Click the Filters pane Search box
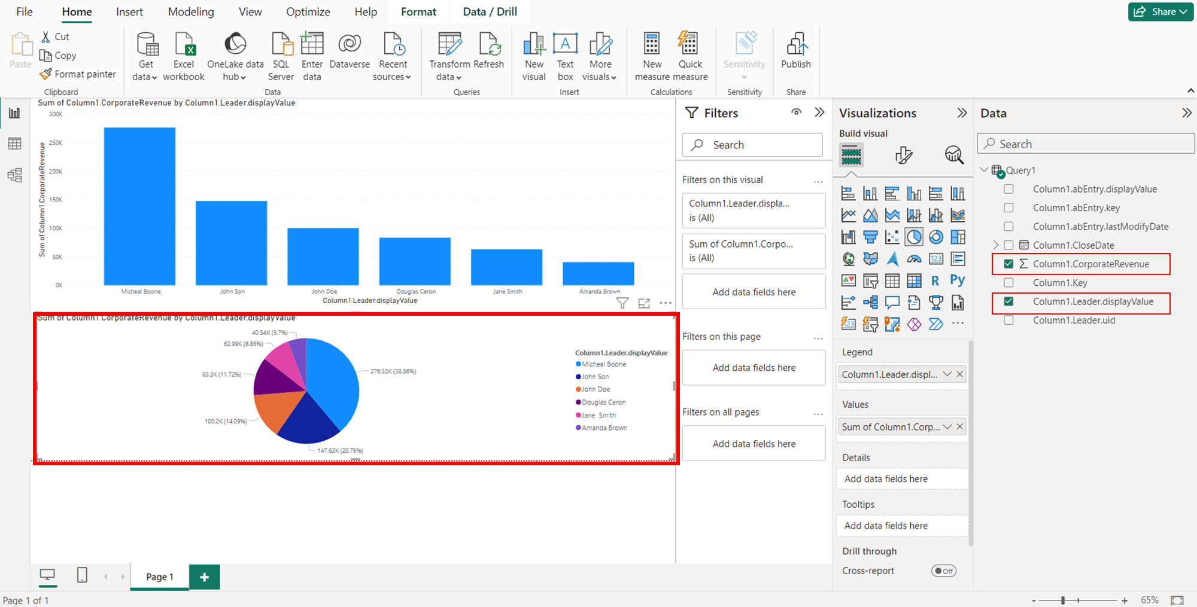Viewport: 1197px width, 607px height. [x=752, y=145]
